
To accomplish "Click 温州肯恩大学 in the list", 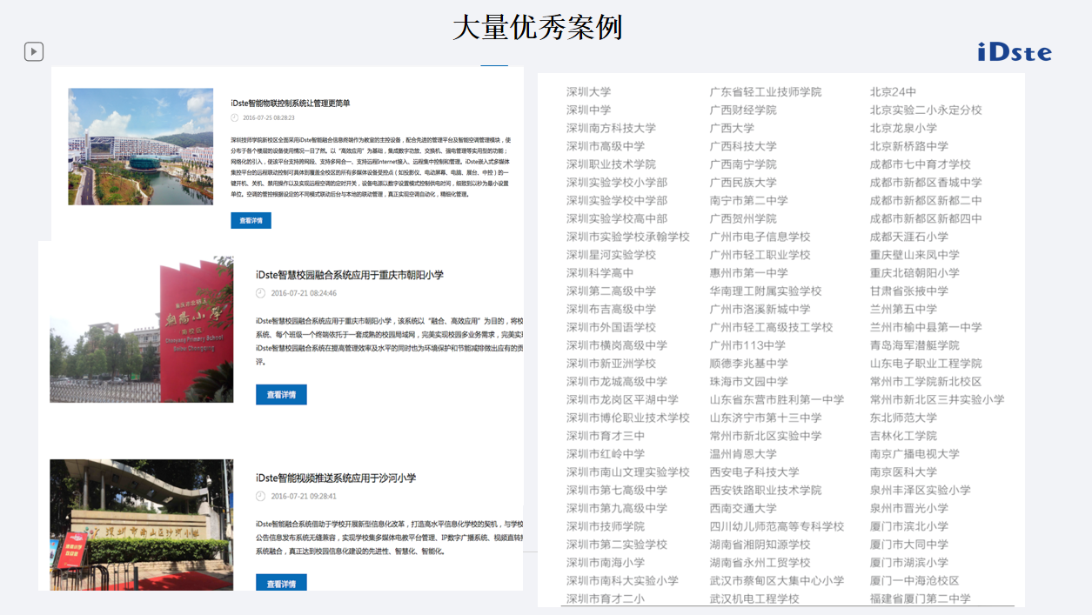I will (x=743, y=454).
